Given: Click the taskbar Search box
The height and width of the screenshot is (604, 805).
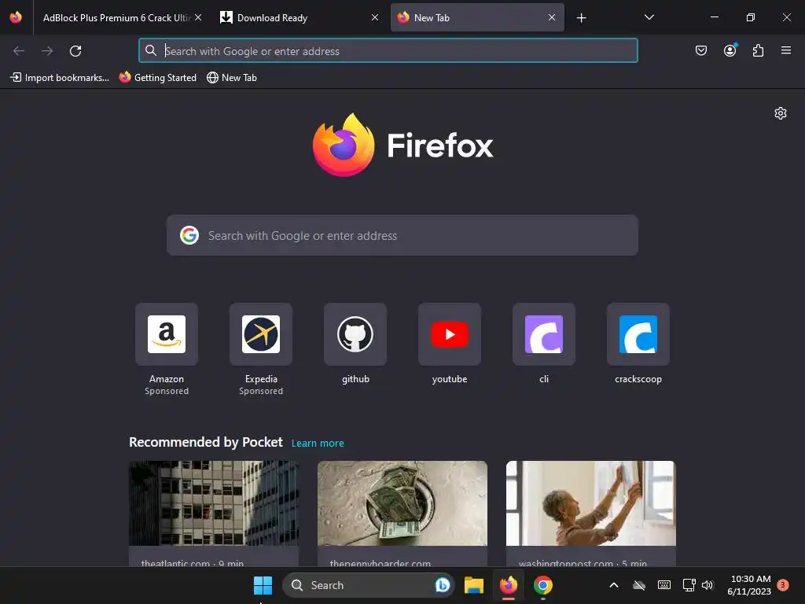Looking at the screenshot, I should tap(368, 585).
